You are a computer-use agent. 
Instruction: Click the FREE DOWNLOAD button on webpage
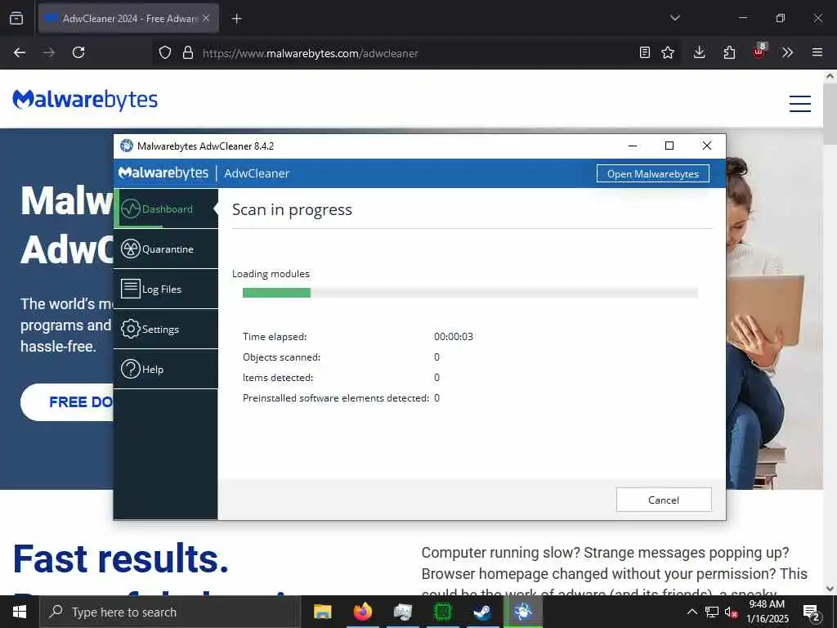point(67,402)
